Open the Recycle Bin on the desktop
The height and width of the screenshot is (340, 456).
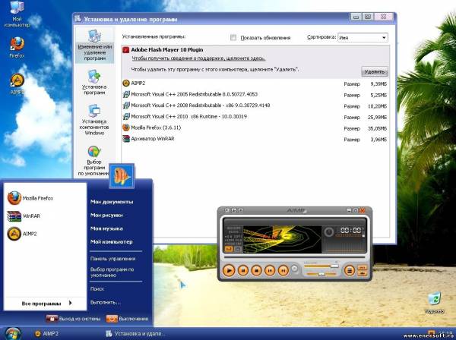(435, 303)
